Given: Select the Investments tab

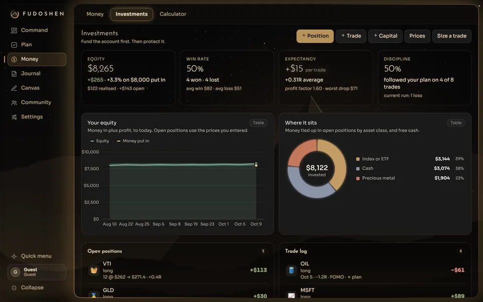Looking at the screenshot, I should [131, 15].
